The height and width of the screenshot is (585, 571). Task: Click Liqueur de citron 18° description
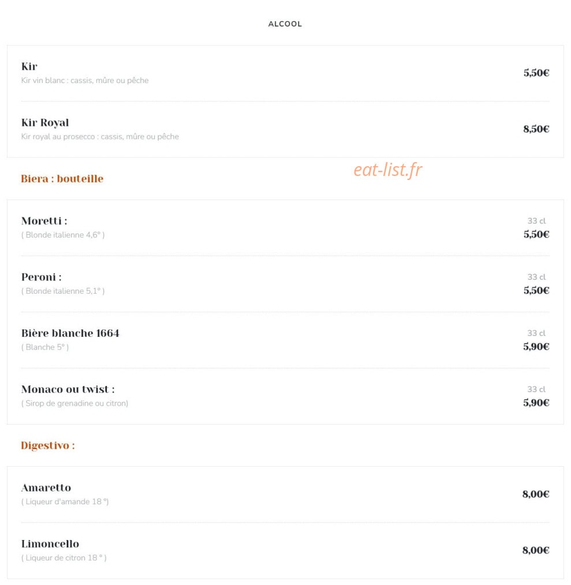click(x=64, y=558)
